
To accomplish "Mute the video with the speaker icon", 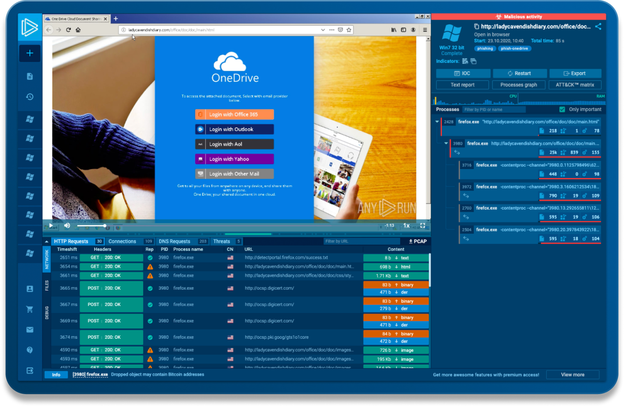I will (x=67, y=226).
